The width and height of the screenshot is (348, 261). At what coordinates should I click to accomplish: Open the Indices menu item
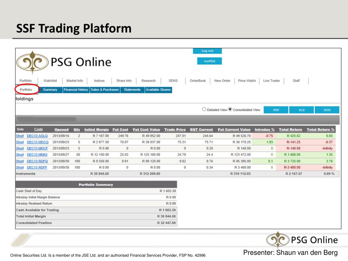coord(99,81)
